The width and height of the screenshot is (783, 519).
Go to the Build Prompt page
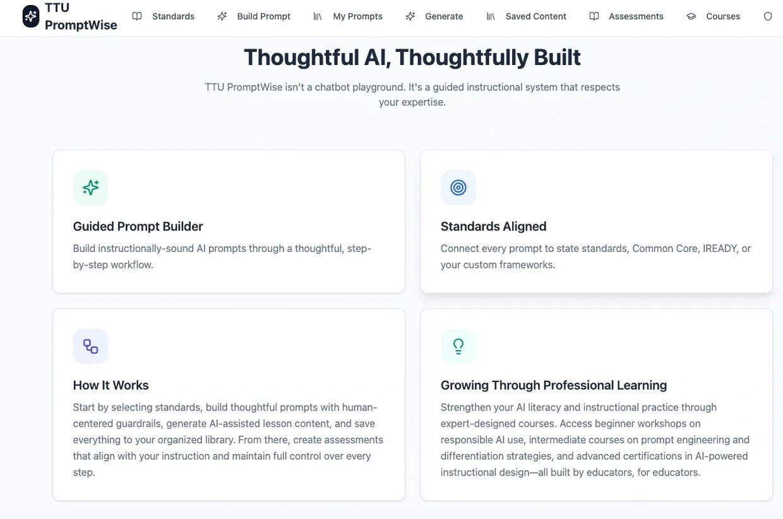pyautogui.click(x=263, y=16)
